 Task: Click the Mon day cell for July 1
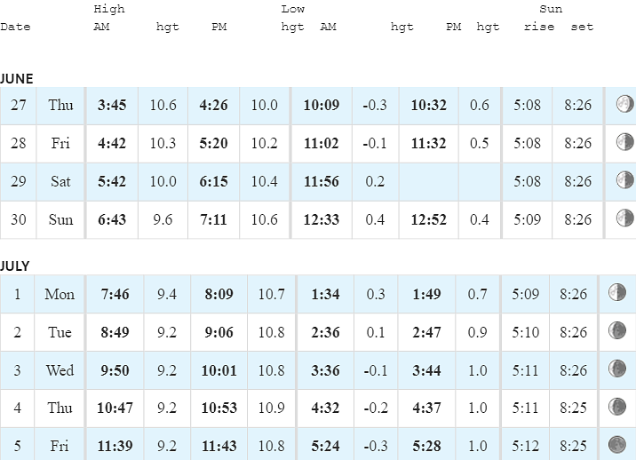[x=60, y=294]
